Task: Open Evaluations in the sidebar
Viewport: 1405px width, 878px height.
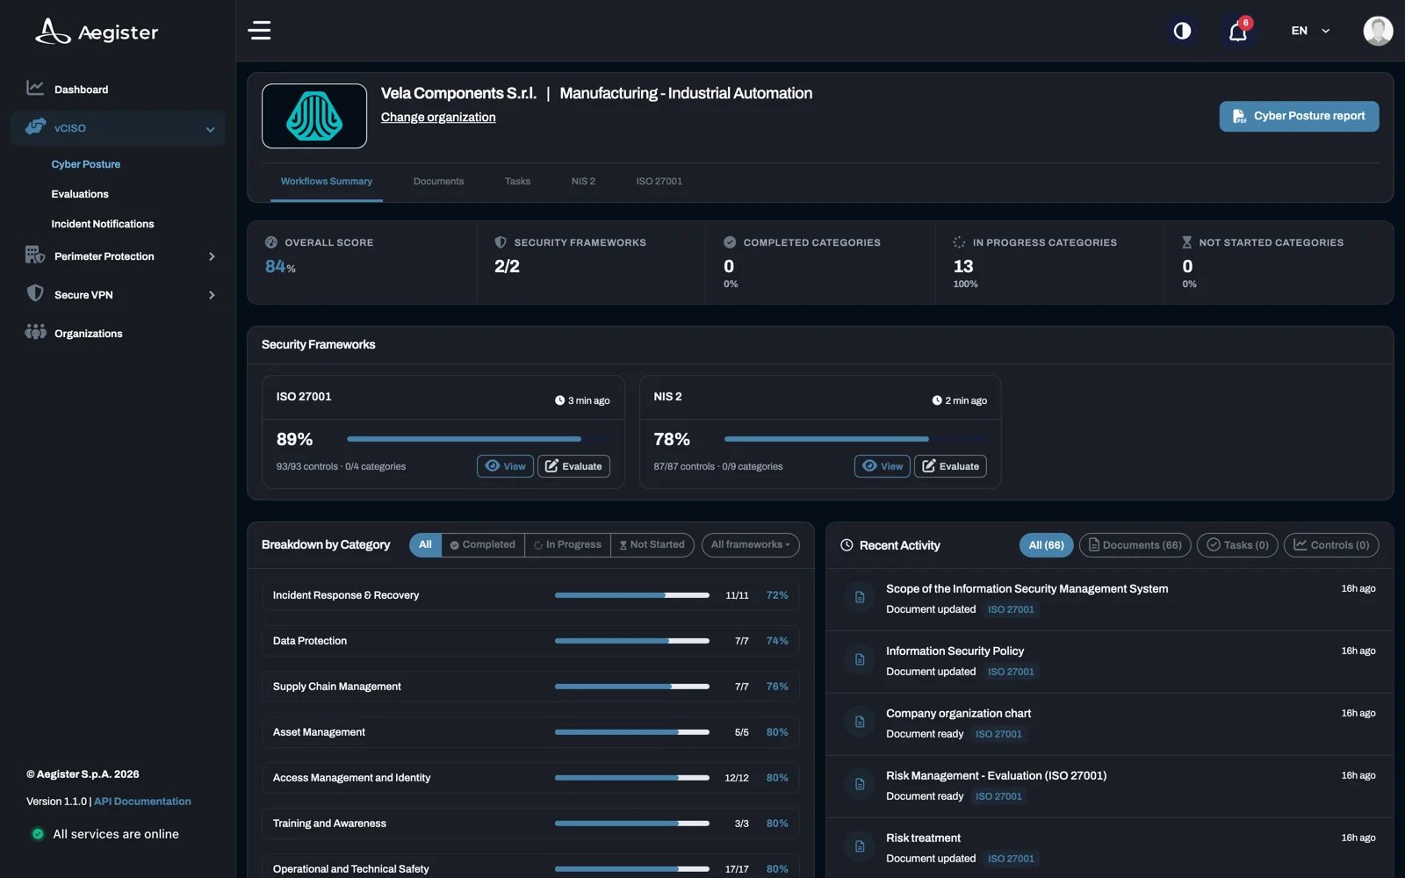Action: click(80, 194)
